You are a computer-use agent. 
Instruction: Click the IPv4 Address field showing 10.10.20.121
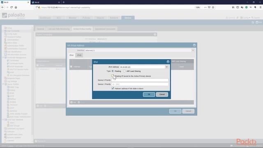[142, 67]
